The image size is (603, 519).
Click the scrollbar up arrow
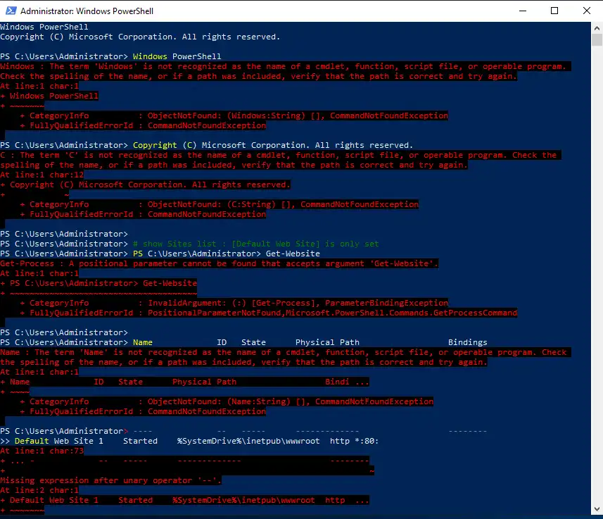597,27
